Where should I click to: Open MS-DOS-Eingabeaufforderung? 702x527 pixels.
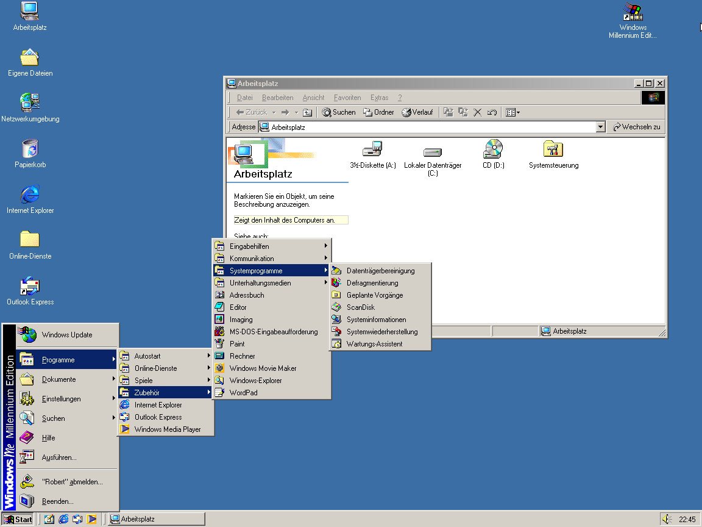tap(271, 332)
